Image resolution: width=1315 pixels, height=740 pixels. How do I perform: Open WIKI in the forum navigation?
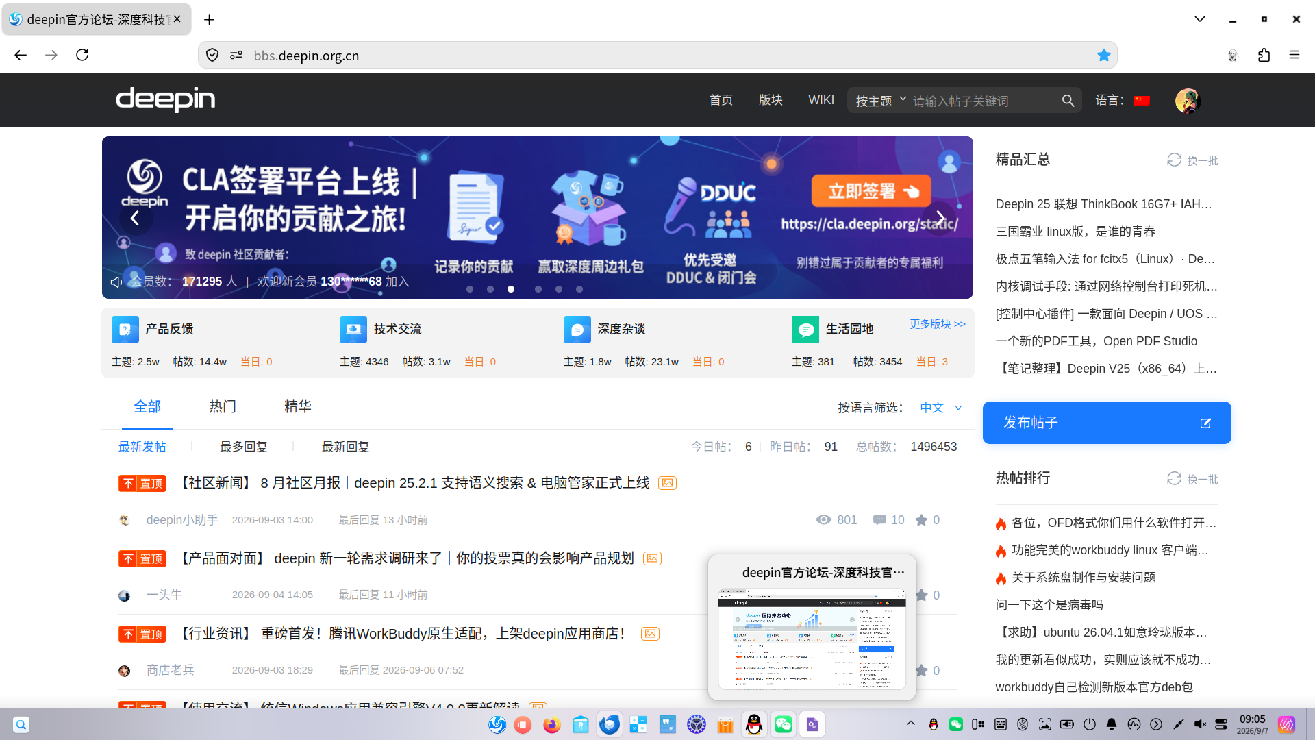[x=821, y=100]
